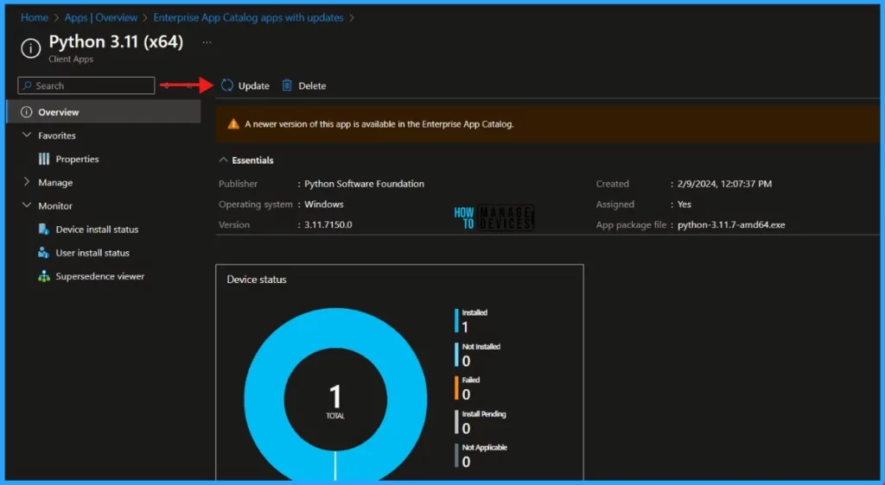Click the Operating system value Windows

(x=324, y=205)
